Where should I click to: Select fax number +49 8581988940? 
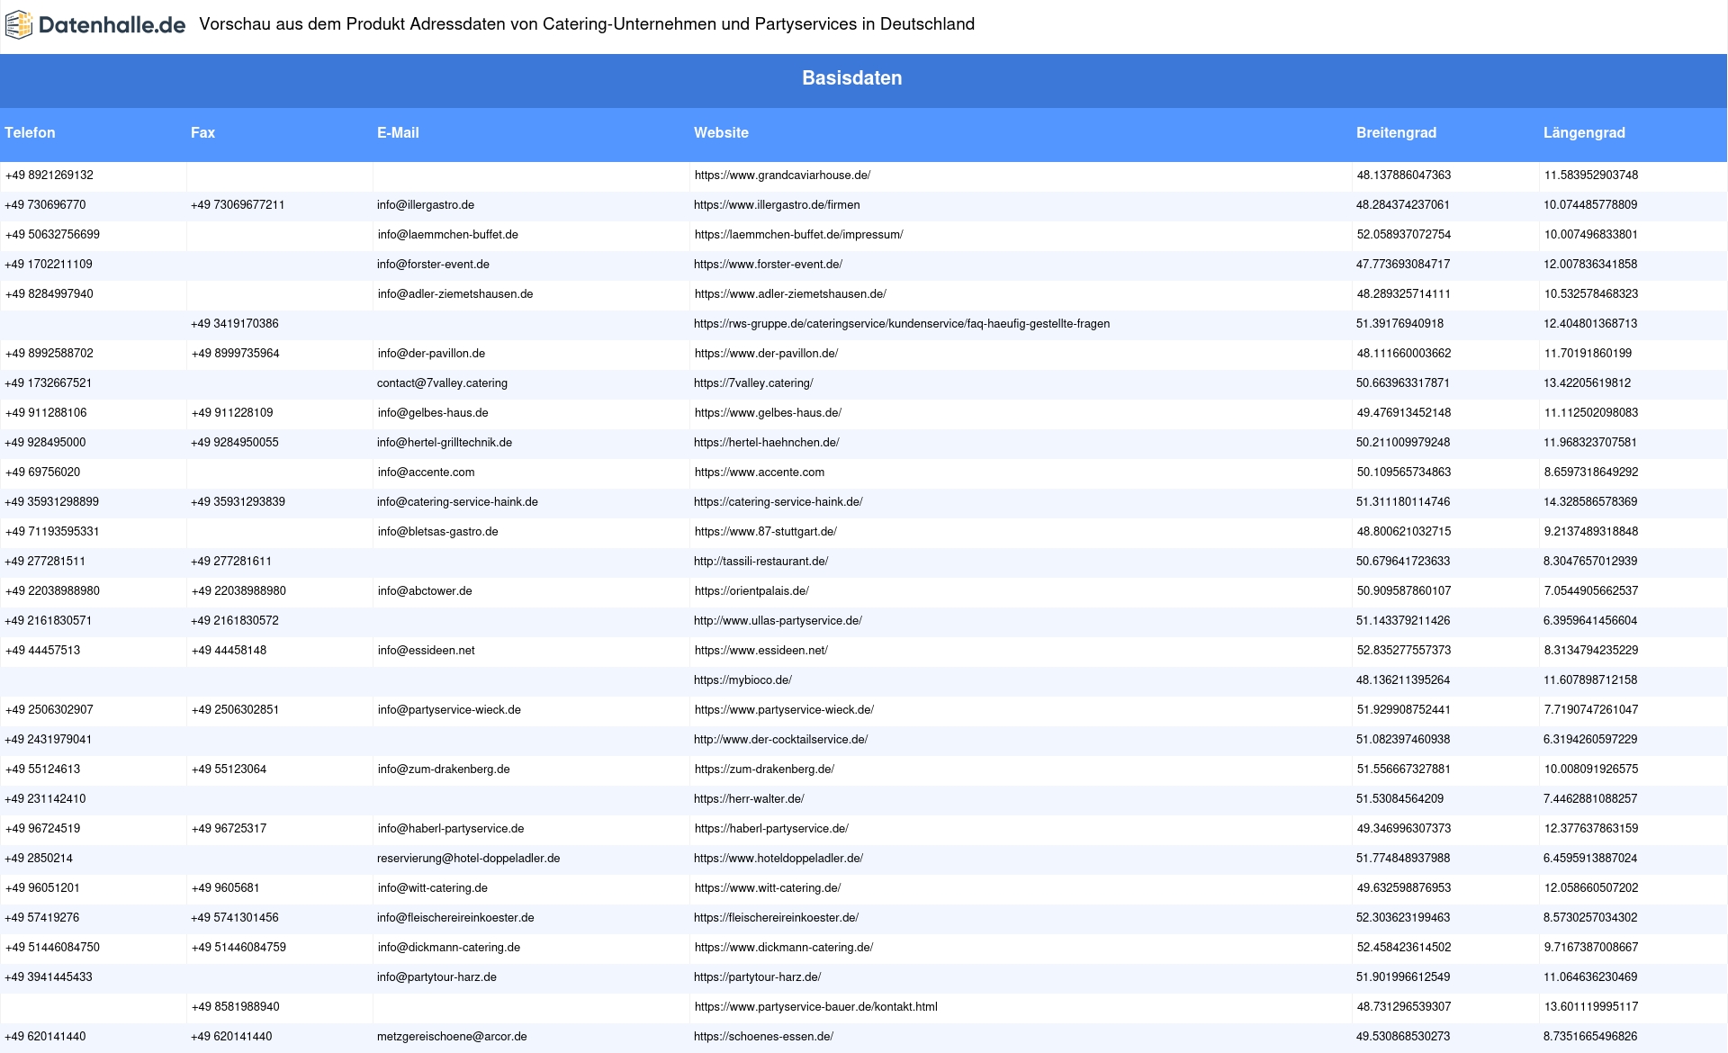(235, 1007)
